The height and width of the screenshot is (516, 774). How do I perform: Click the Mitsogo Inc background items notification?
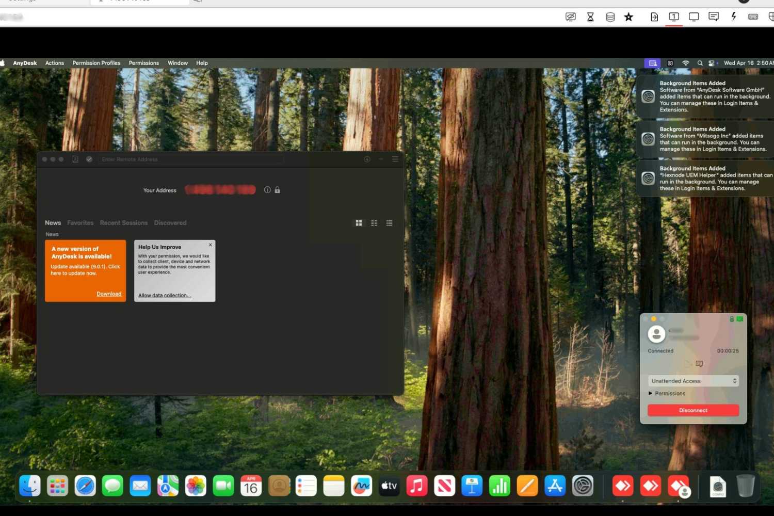click(705, 139)
